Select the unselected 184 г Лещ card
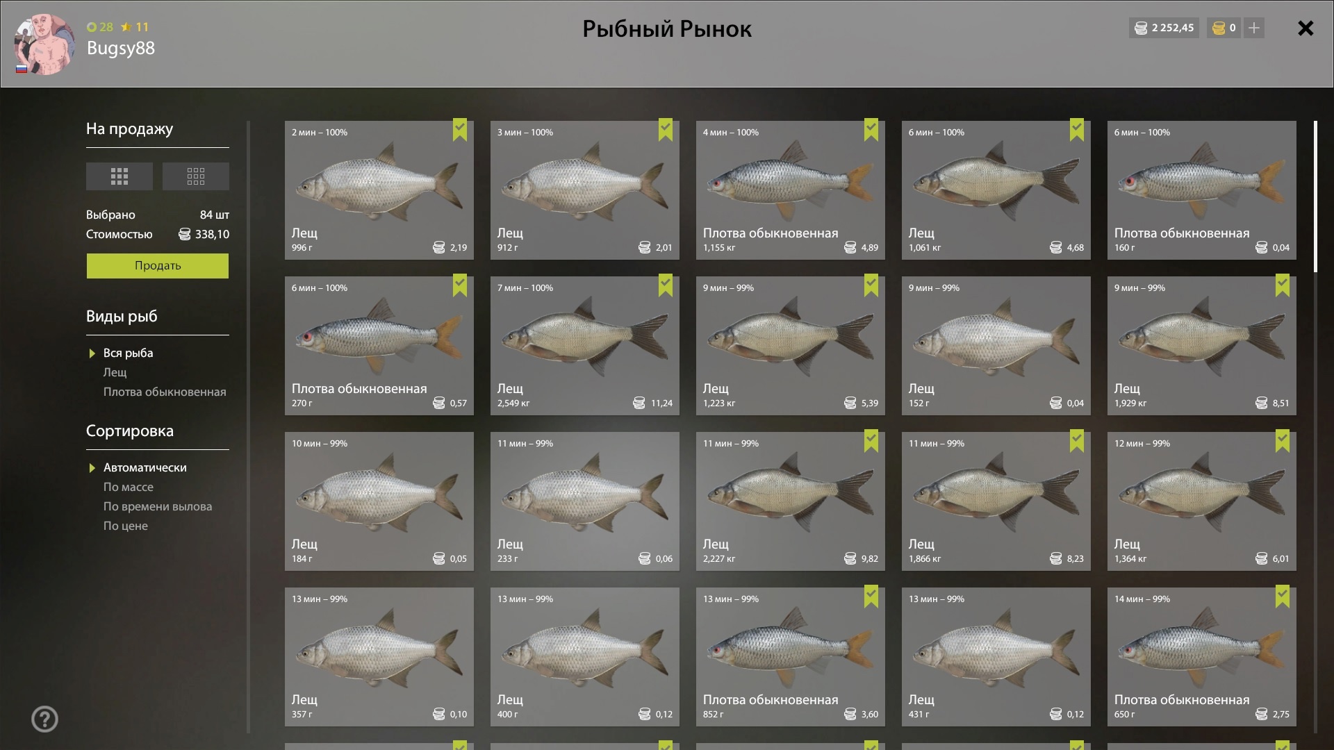Image resolution: width=1334 pixels, height=750 pixels. [379, 501]
